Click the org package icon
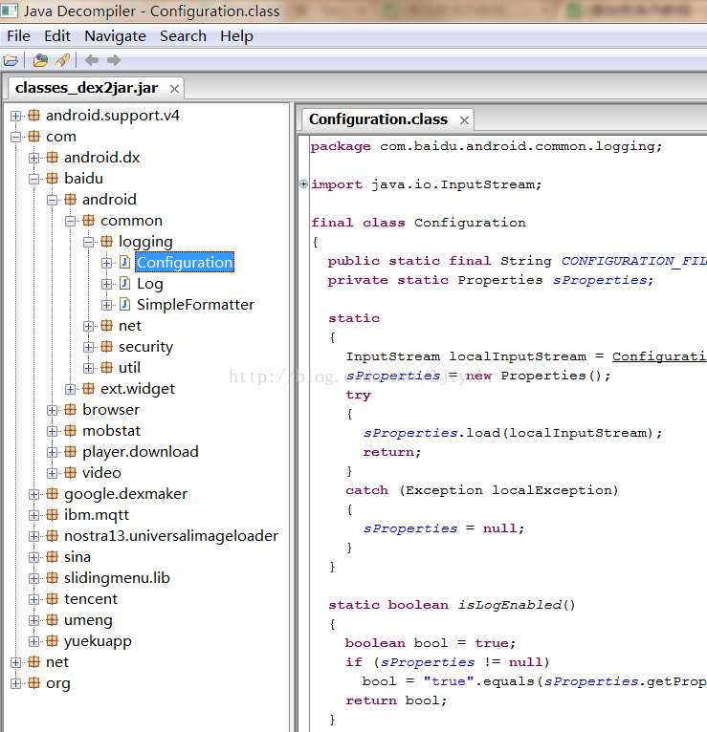 click(x=34, y=683)
